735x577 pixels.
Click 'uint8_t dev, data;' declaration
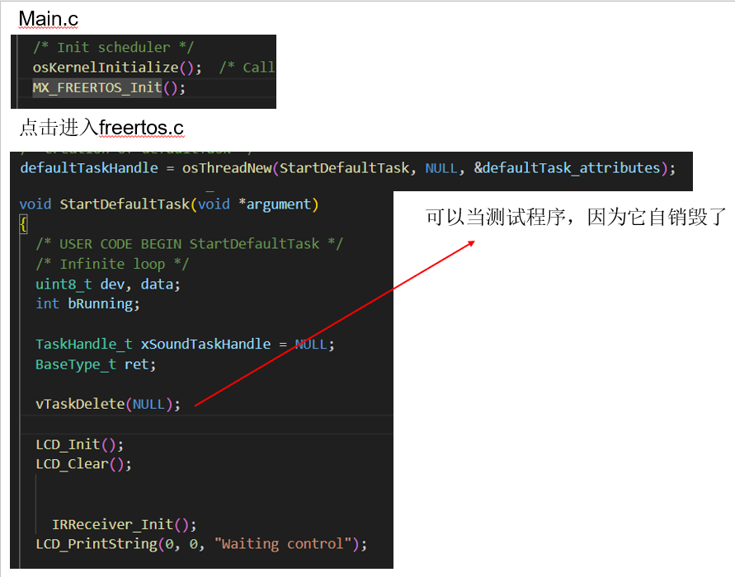(x=108, y=284)
